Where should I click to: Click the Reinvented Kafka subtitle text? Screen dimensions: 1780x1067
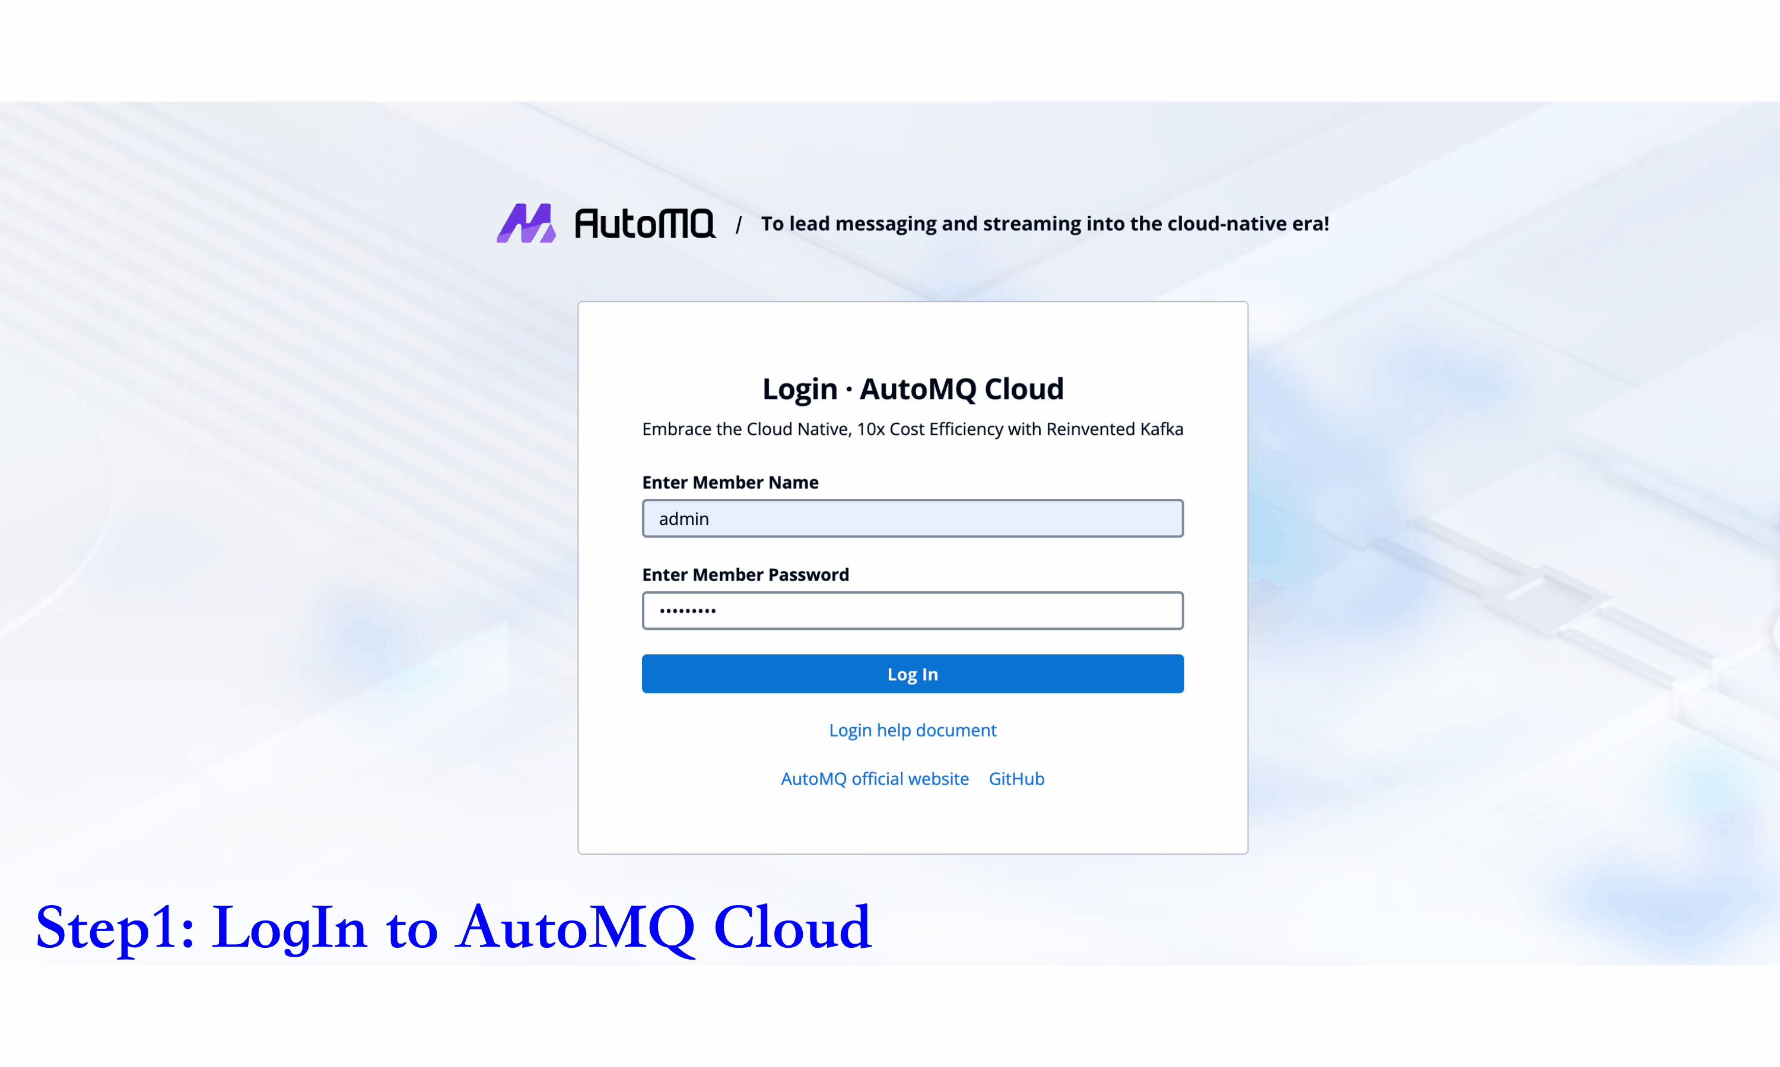[x=912, y=429]
